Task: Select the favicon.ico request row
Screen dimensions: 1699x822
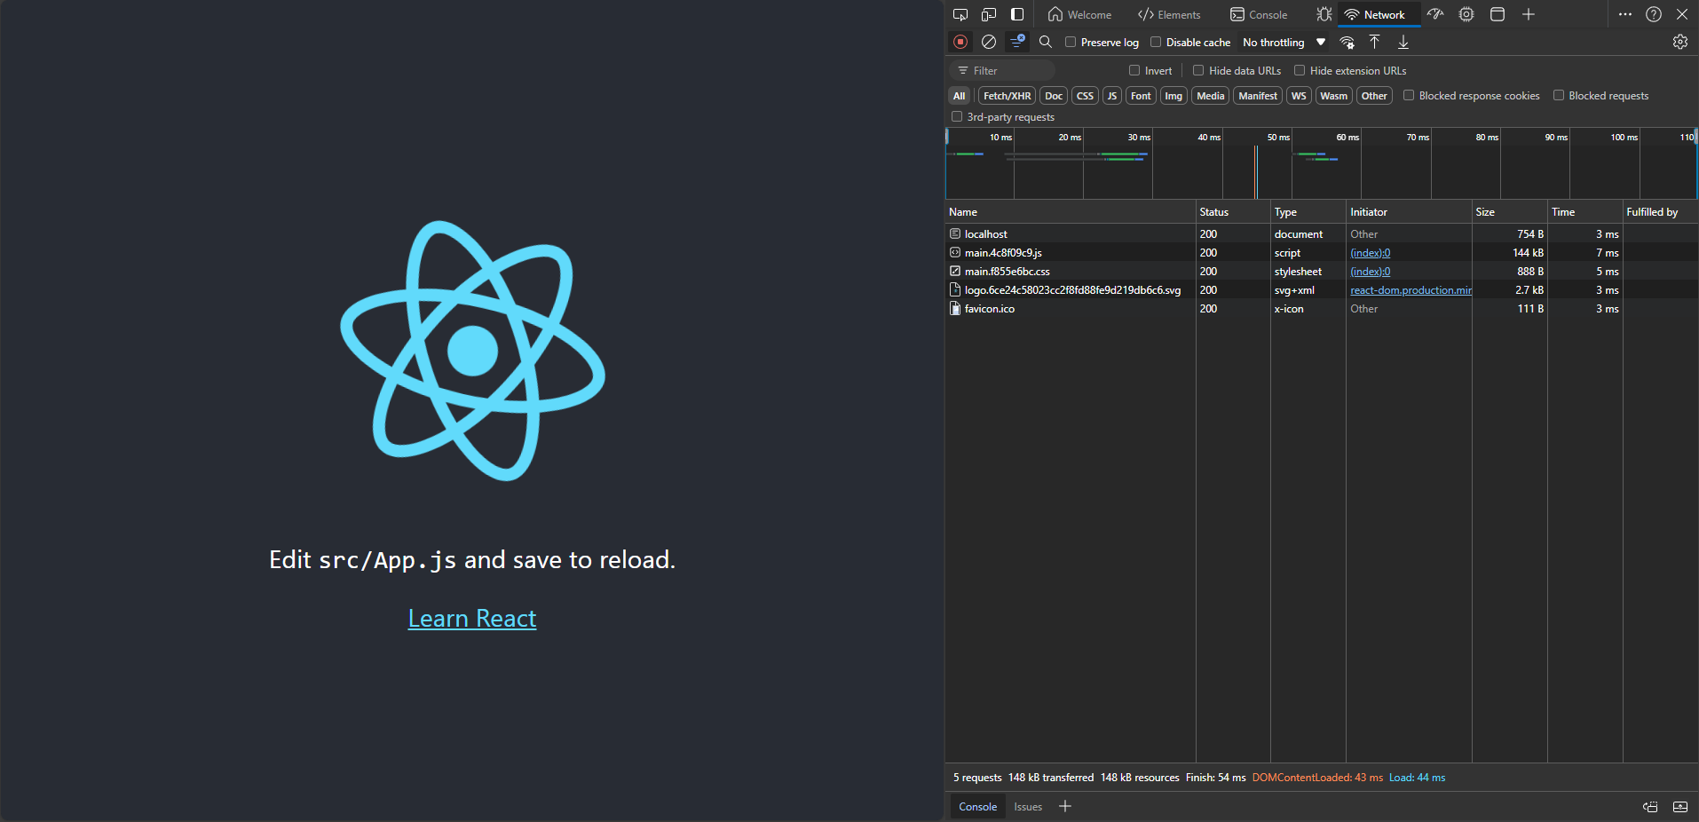Action: 1322,309
